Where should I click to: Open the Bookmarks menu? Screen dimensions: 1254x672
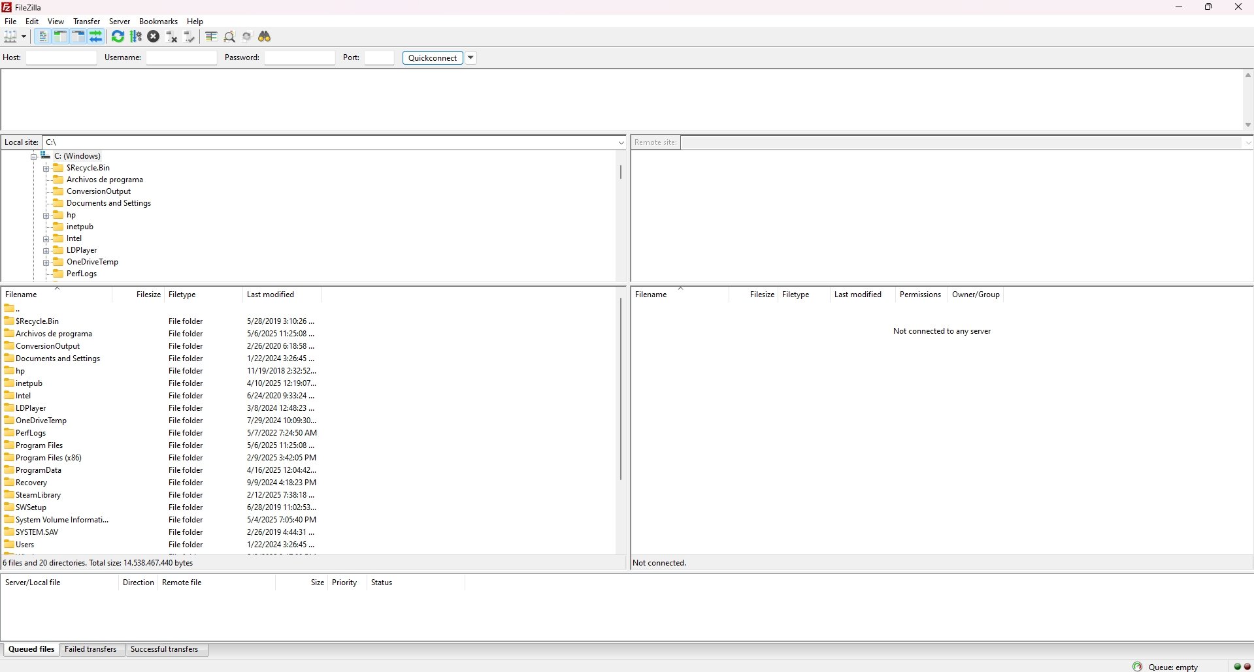(158, 22)
